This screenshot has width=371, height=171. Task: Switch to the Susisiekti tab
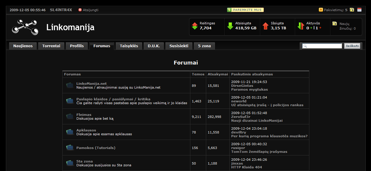179,46
